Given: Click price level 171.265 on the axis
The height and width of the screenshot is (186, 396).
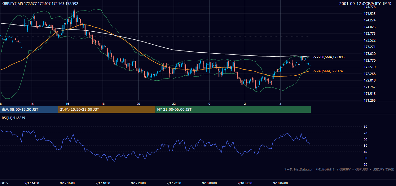Looking at the screenshot, I should tap(370, 100).
